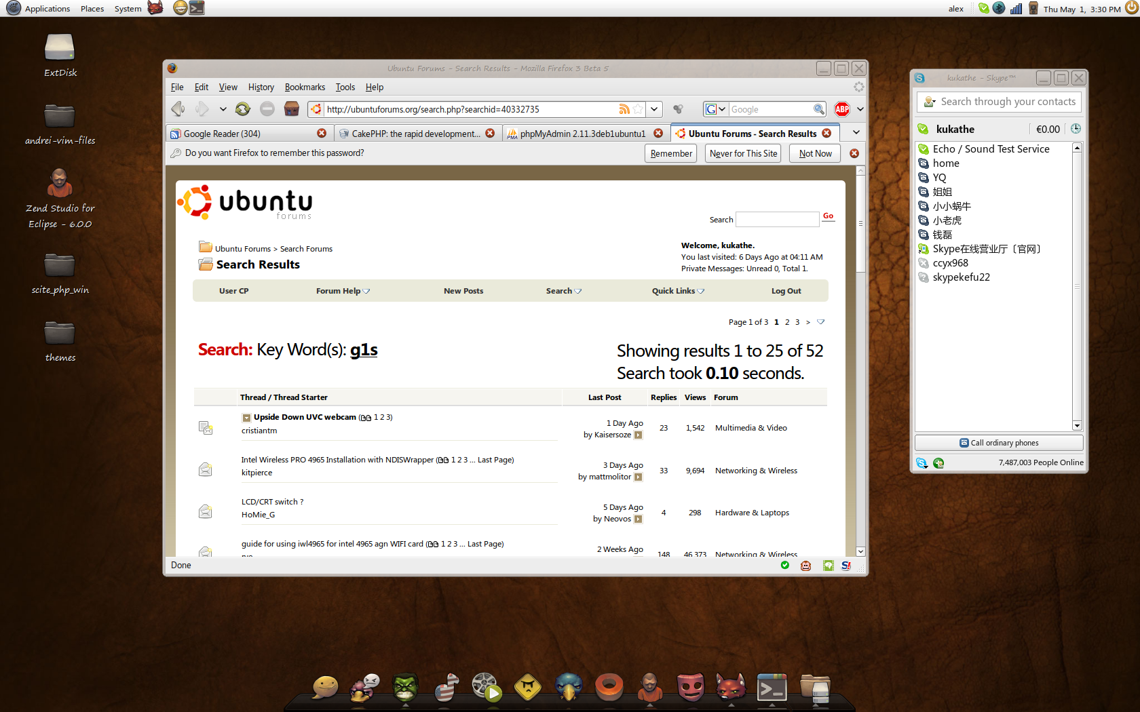Click the monkey face status bar icon
The image size is (1140, 712).
806,566
